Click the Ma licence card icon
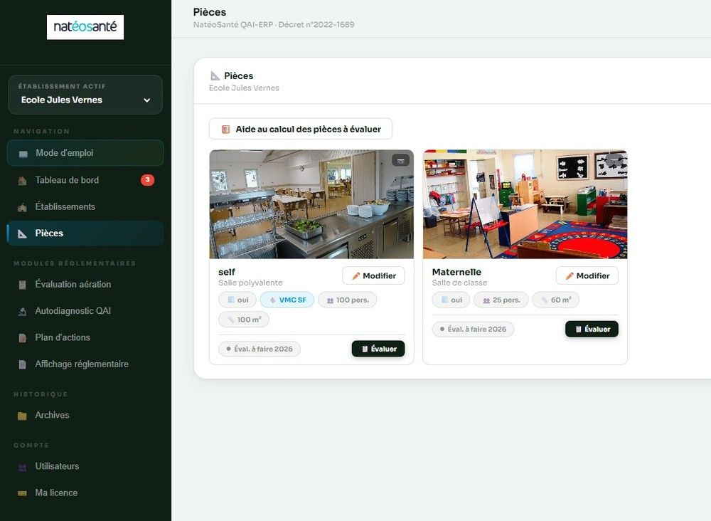The width and height of the screenshot is (711, 521). pyautogui.click(x=22, y=493)
